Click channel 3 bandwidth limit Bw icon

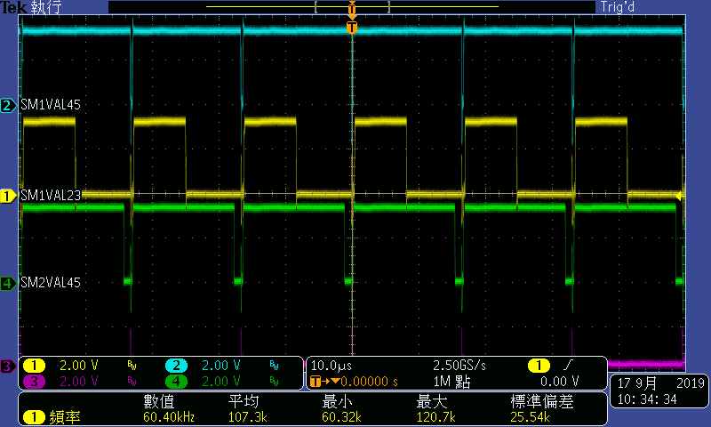point(132,381)
